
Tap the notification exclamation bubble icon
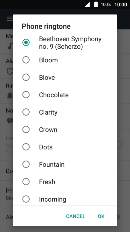coord(10,121)
